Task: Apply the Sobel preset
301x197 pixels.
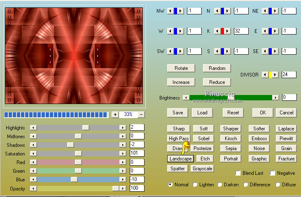Action: (x=203, y=139)
